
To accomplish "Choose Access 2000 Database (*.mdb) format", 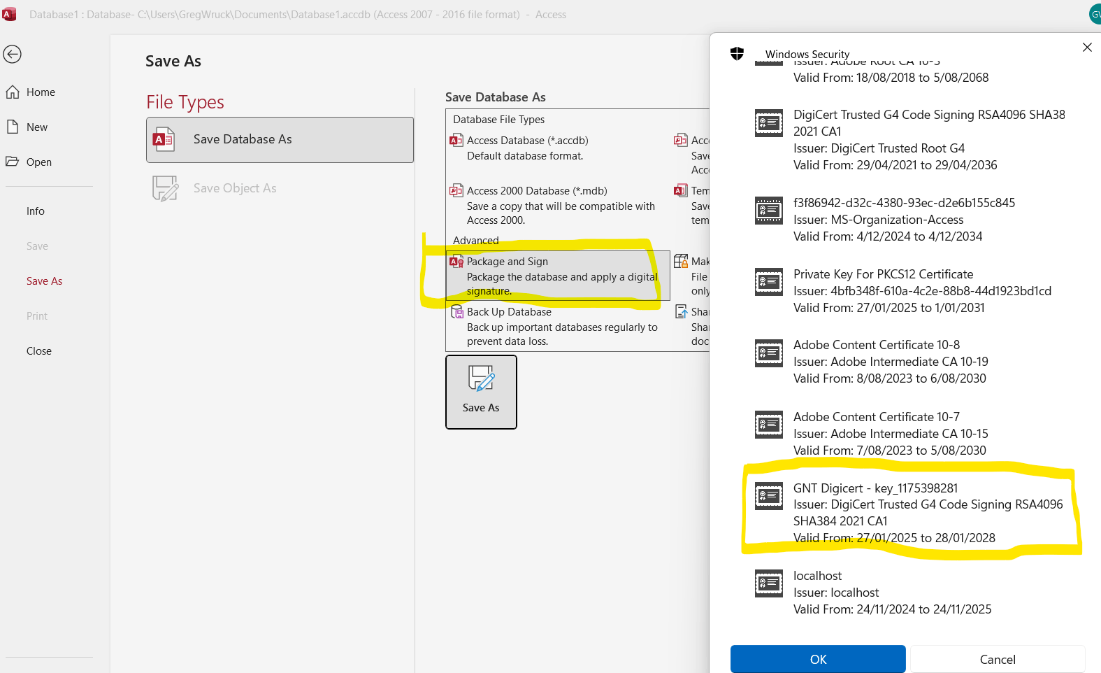I will click(x=557, y=206).
